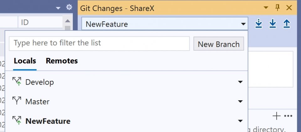Select the Locals tab
Viewport: 301px width, 132px height.
point(25,61)
